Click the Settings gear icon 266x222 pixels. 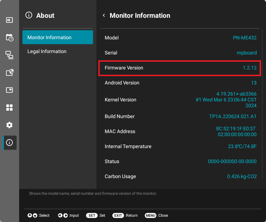click(9, 125)
